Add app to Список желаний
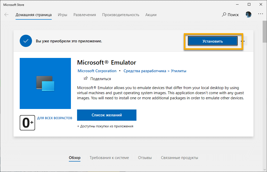Viewport: 267px width, 172px height. (x=106, y=115)
